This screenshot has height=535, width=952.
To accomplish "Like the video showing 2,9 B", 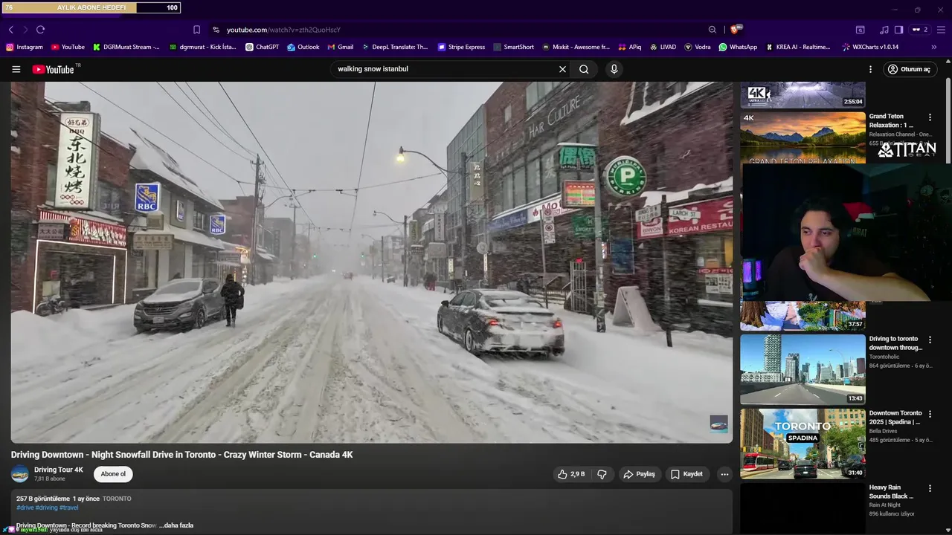I will pos(571,474).
